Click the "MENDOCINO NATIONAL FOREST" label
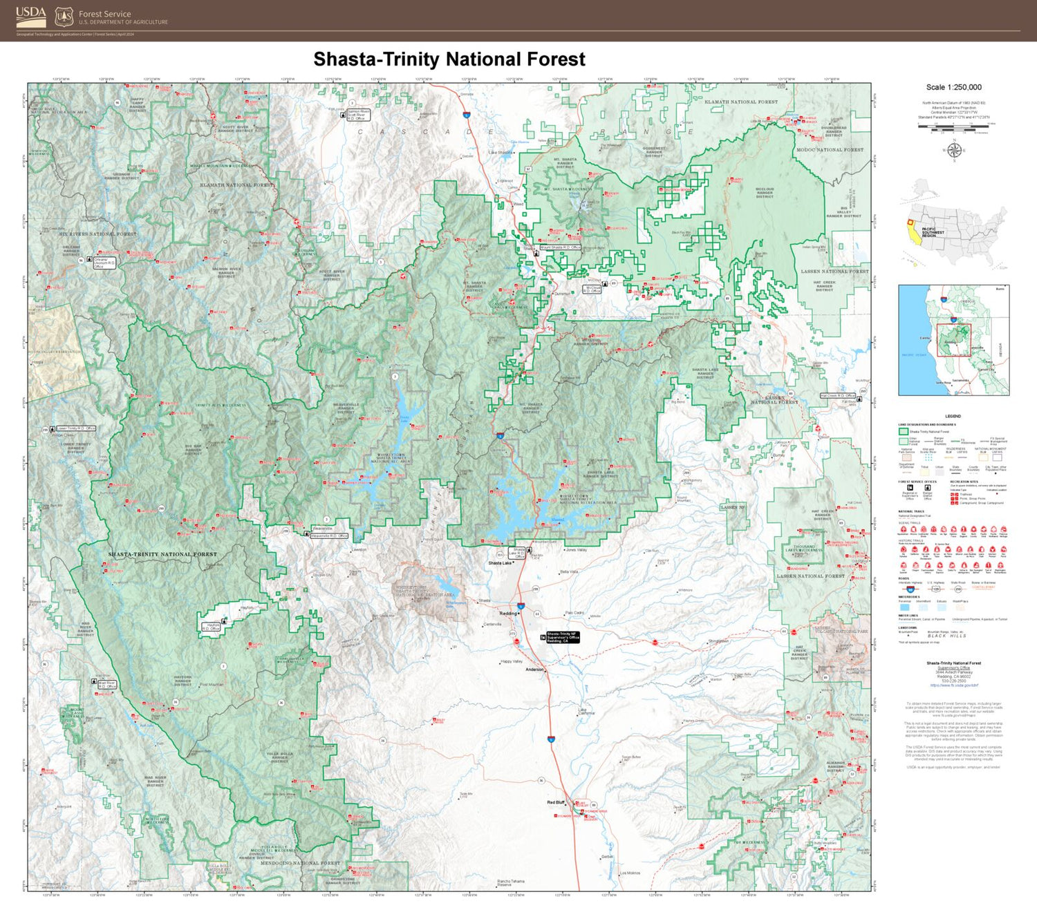Image resolution: width=1037 pixels, height=919 pixels. click(301, 863)
